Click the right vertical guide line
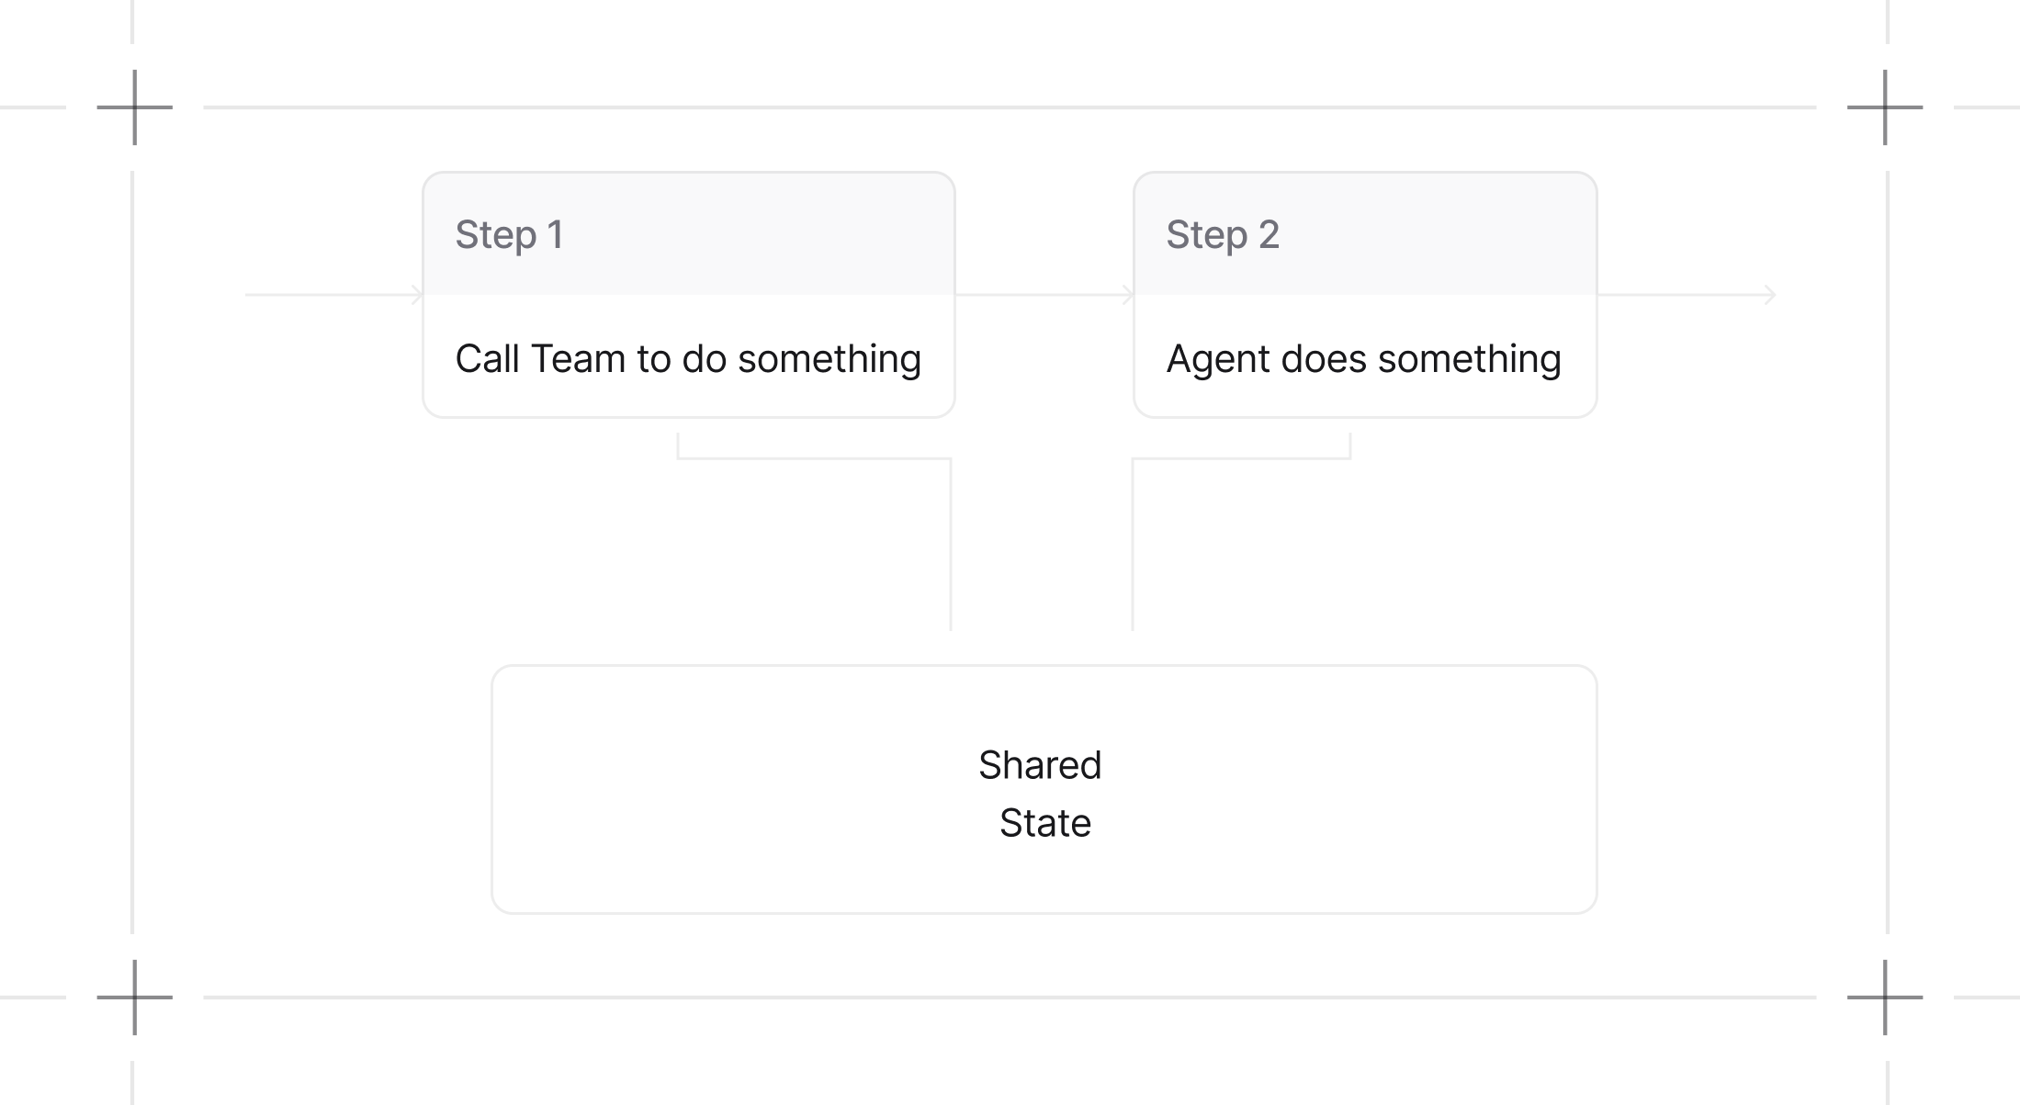 point(1888,551)
